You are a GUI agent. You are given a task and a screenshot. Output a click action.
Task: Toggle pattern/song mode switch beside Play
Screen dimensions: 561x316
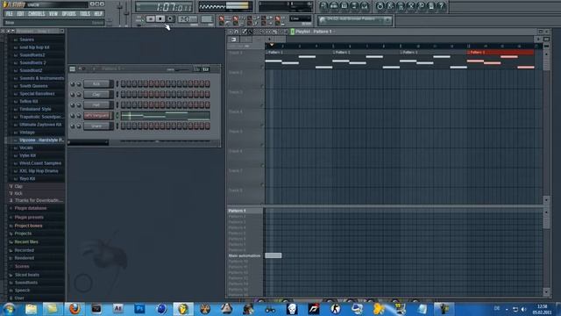(x=139, y=18)
